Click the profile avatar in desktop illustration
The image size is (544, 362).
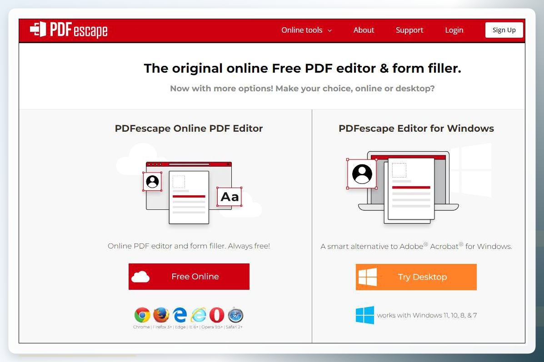coord(362,174)
